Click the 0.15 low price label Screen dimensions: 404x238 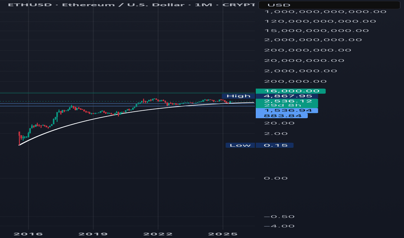pos(274,145)
